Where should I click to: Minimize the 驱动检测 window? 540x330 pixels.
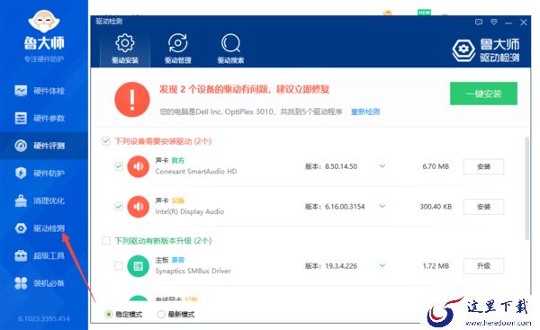(508, 22)
